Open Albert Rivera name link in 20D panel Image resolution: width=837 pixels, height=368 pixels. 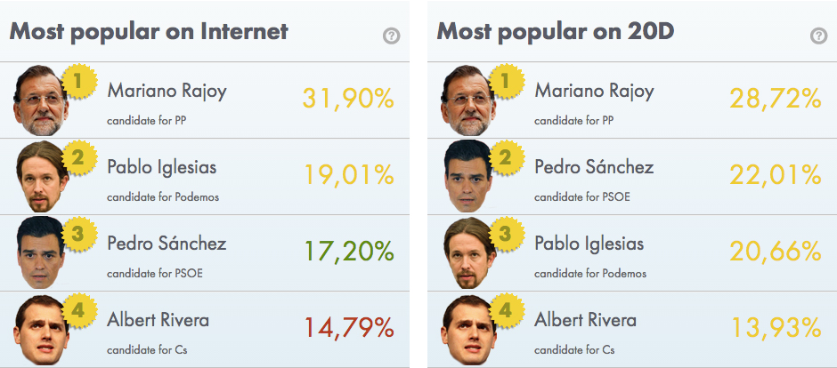tap(586, 320)
